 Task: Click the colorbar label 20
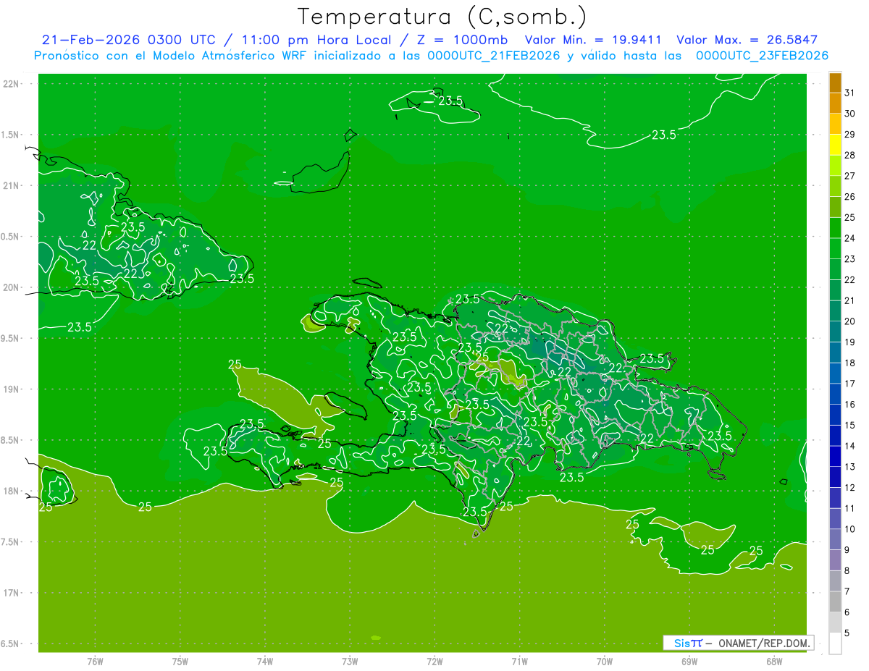[x=849, y=321]
